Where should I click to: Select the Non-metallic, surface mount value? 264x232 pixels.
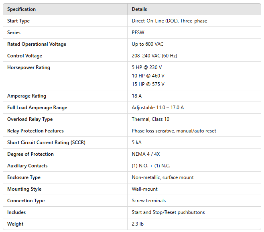coord(162,177)
